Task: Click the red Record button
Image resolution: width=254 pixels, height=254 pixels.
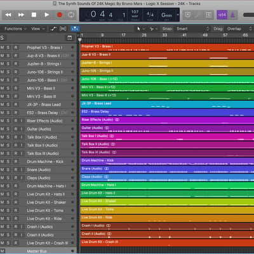Action: coord(60,15)
